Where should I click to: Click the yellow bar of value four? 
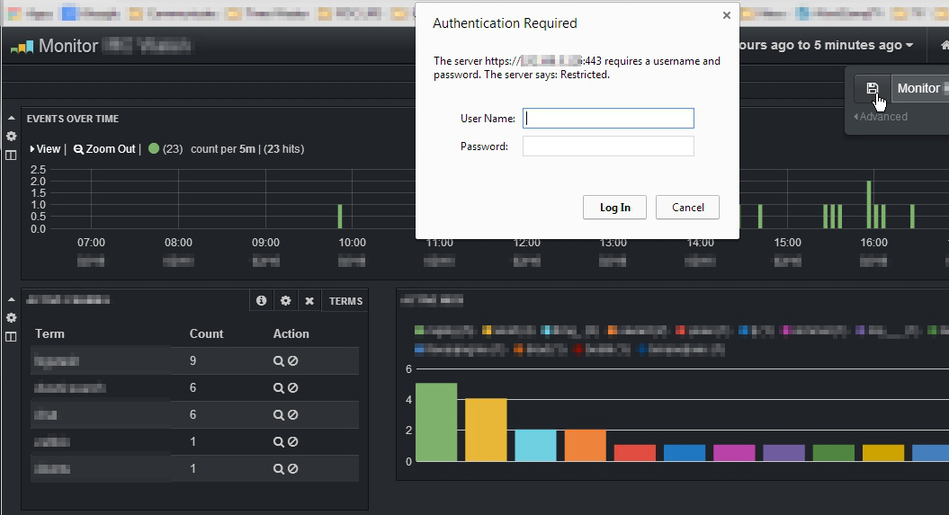[x=486, y=430]
